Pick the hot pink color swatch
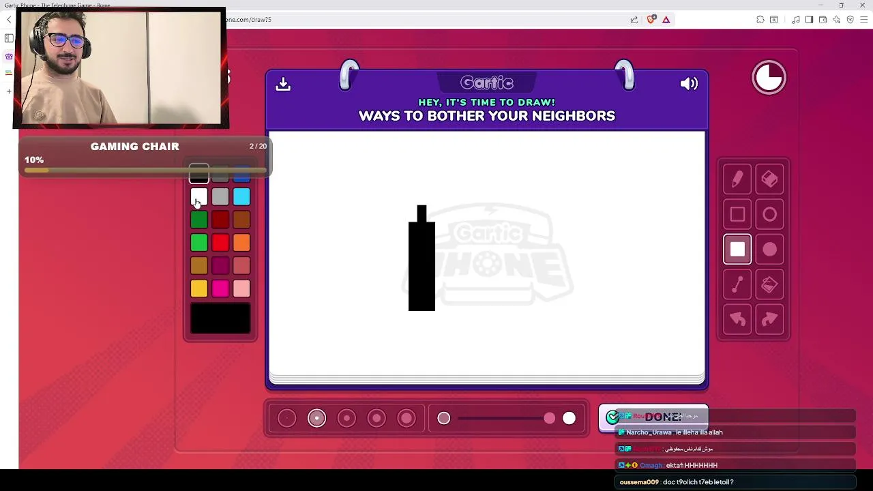 point(220,289)
